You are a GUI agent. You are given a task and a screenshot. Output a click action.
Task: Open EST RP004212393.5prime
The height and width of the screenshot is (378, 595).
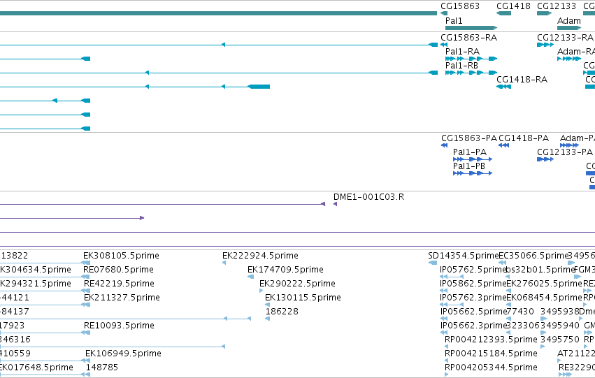[491, 340]
